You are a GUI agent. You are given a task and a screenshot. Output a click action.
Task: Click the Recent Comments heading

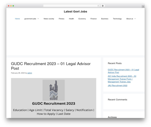click(x=117, y=100)
